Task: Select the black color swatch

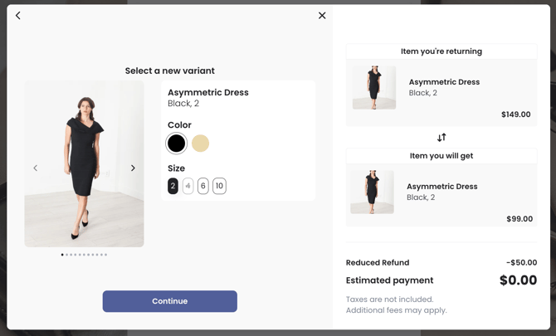Action: pos(176,144)
